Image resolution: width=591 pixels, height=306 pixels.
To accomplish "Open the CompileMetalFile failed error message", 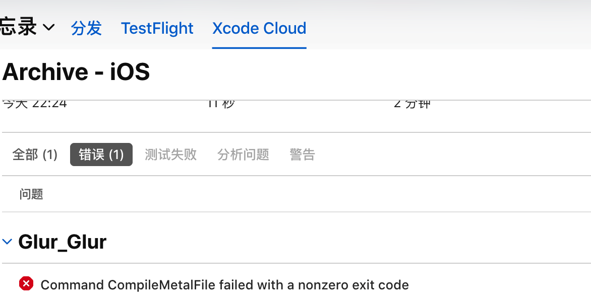I will pos(224,285).
